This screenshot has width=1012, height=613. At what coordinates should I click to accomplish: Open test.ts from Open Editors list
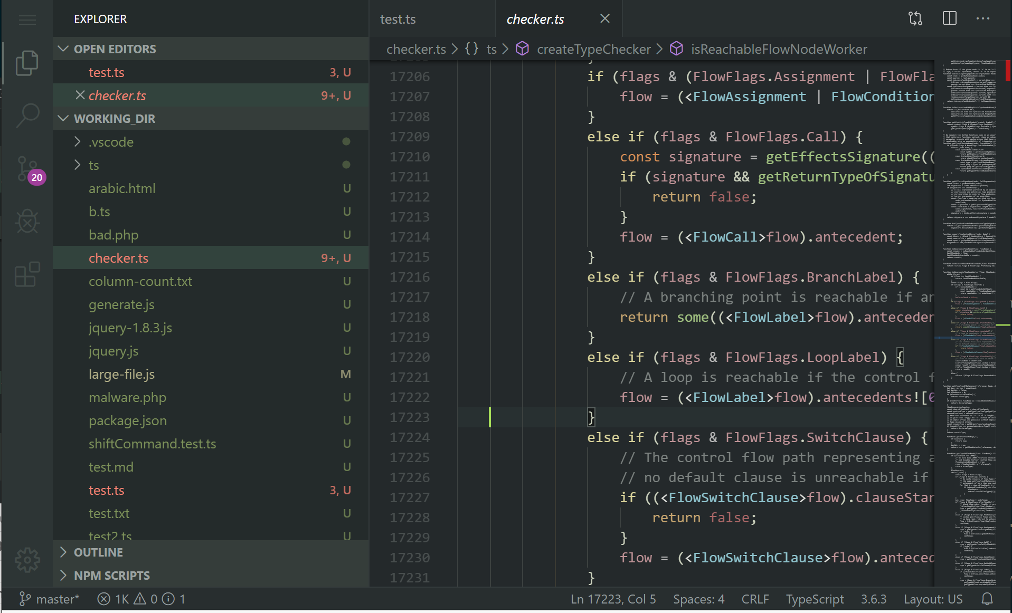pyautogui.click(x=211, y=72)
